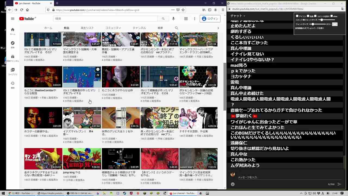Open video title jump king やる
The height and width of the screenshot is (196, 348).
[72, 172]
